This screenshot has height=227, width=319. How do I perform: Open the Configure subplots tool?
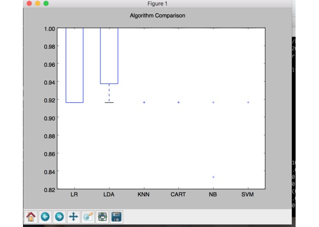click(102, 216)
